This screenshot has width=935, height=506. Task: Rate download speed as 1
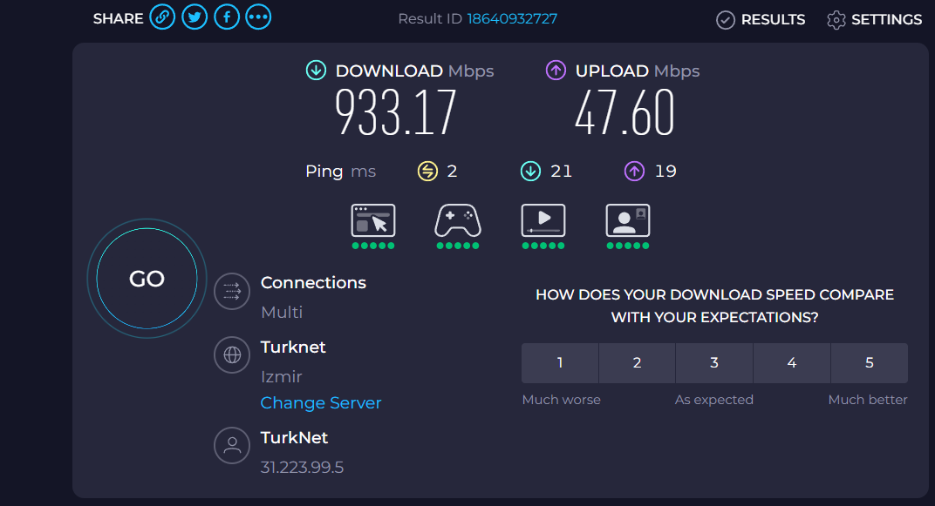point(560,363)
